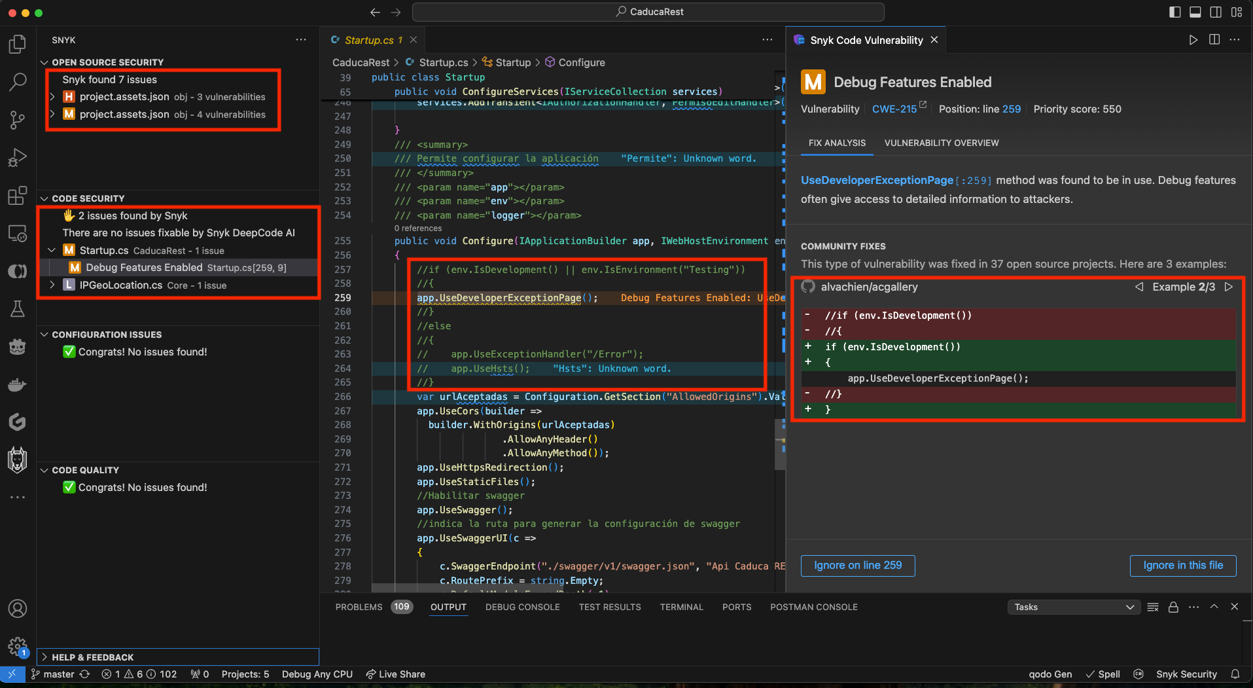Screen dimensions: 1253x688
Task: Click the CaducaRest command center search box
Action: point(648,12)
